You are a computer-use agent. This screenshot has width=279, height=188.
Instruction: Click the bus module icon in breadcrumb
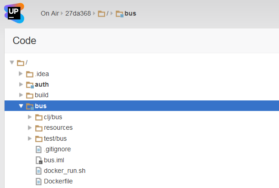point(119,14)
